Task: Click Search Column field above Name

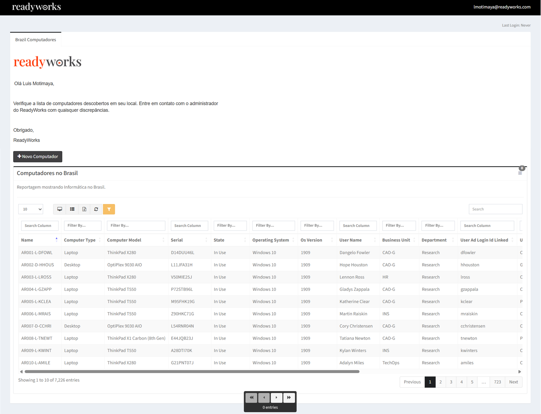Action: [x=40, y=226]
